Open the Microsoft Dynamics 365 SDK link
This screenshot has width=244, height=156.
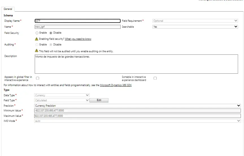click(x=116, y=85)
